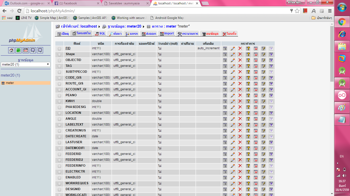Add index icon on LABELTEXT row

263,125
